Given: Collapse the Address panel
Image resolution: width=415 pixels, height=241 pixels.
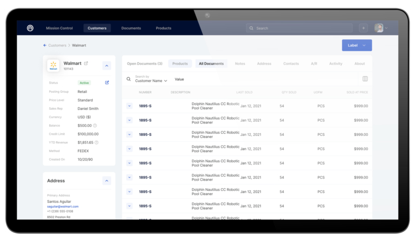Looking at the screenshot, I should click(106, 181).
